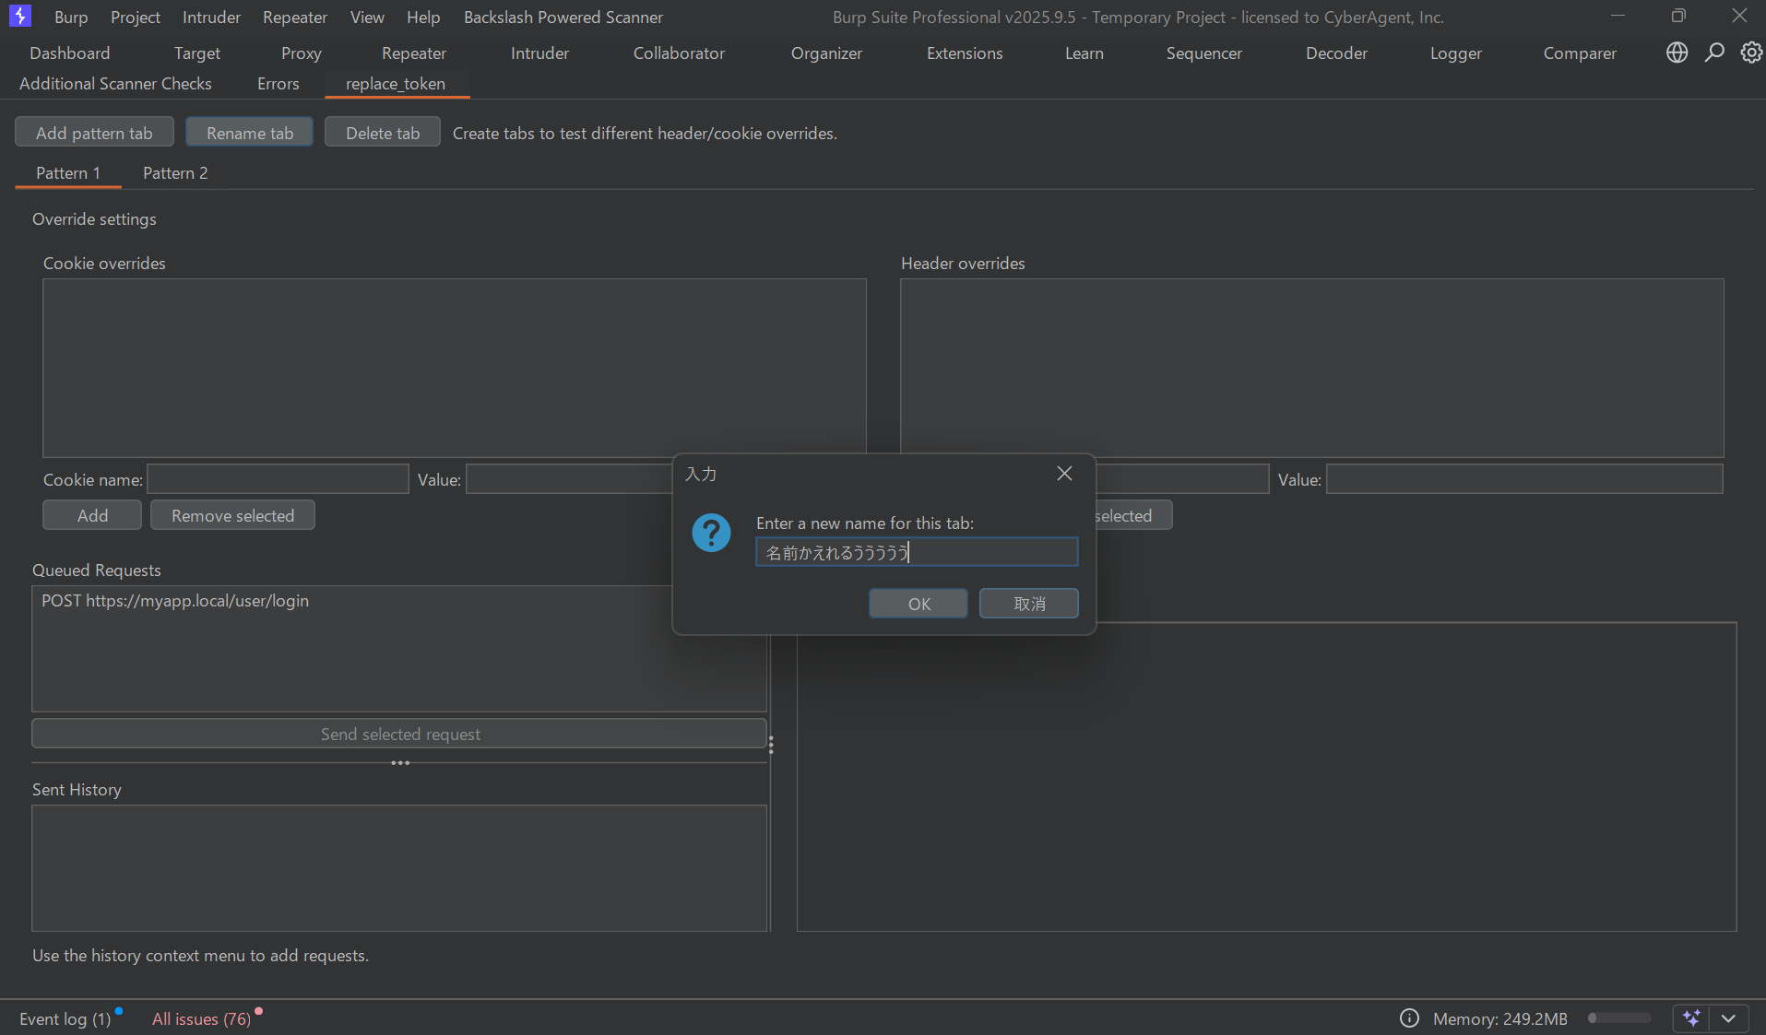Click the Header overrides list area
Screen dimensions: 1766x1035
click(1312, 368)
